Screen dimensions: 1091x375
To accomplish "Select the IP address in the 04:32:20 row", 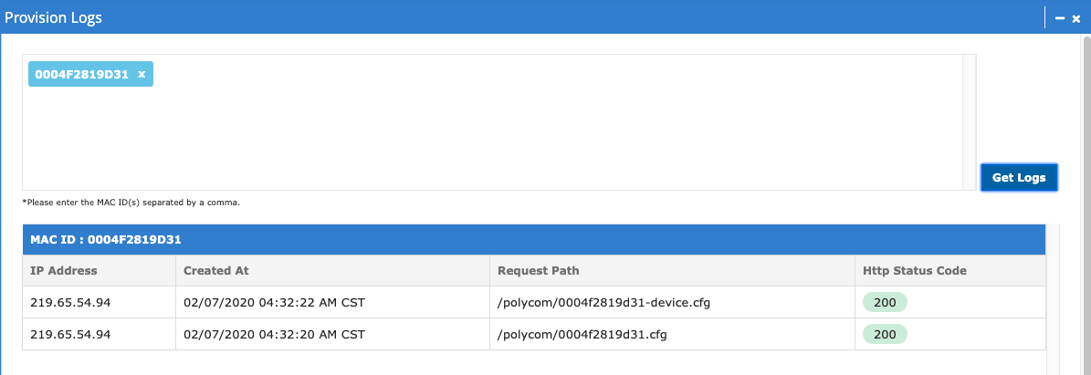I will tap(70, 335).
